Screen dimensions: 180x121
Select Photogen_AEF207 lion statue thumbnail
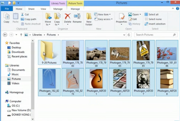(143, 82)
